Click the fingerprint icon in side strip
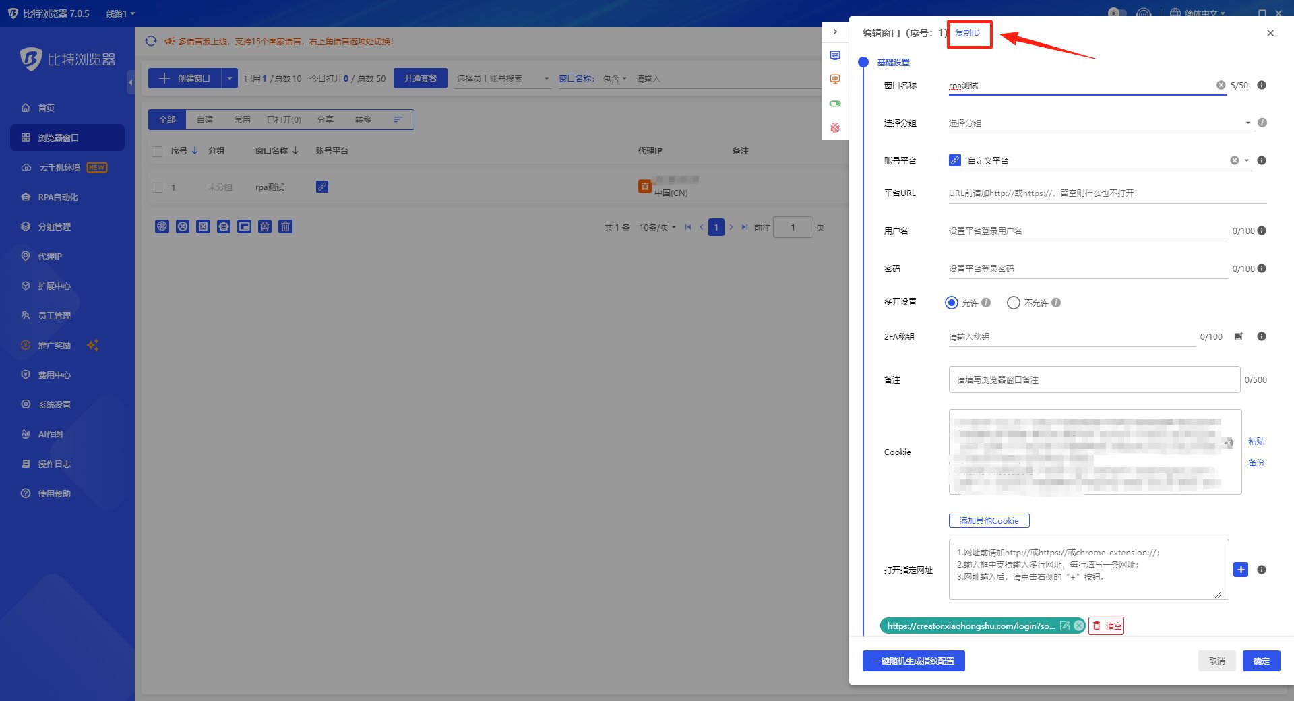The image size is (1294, 701). click(x=835, y=128)
